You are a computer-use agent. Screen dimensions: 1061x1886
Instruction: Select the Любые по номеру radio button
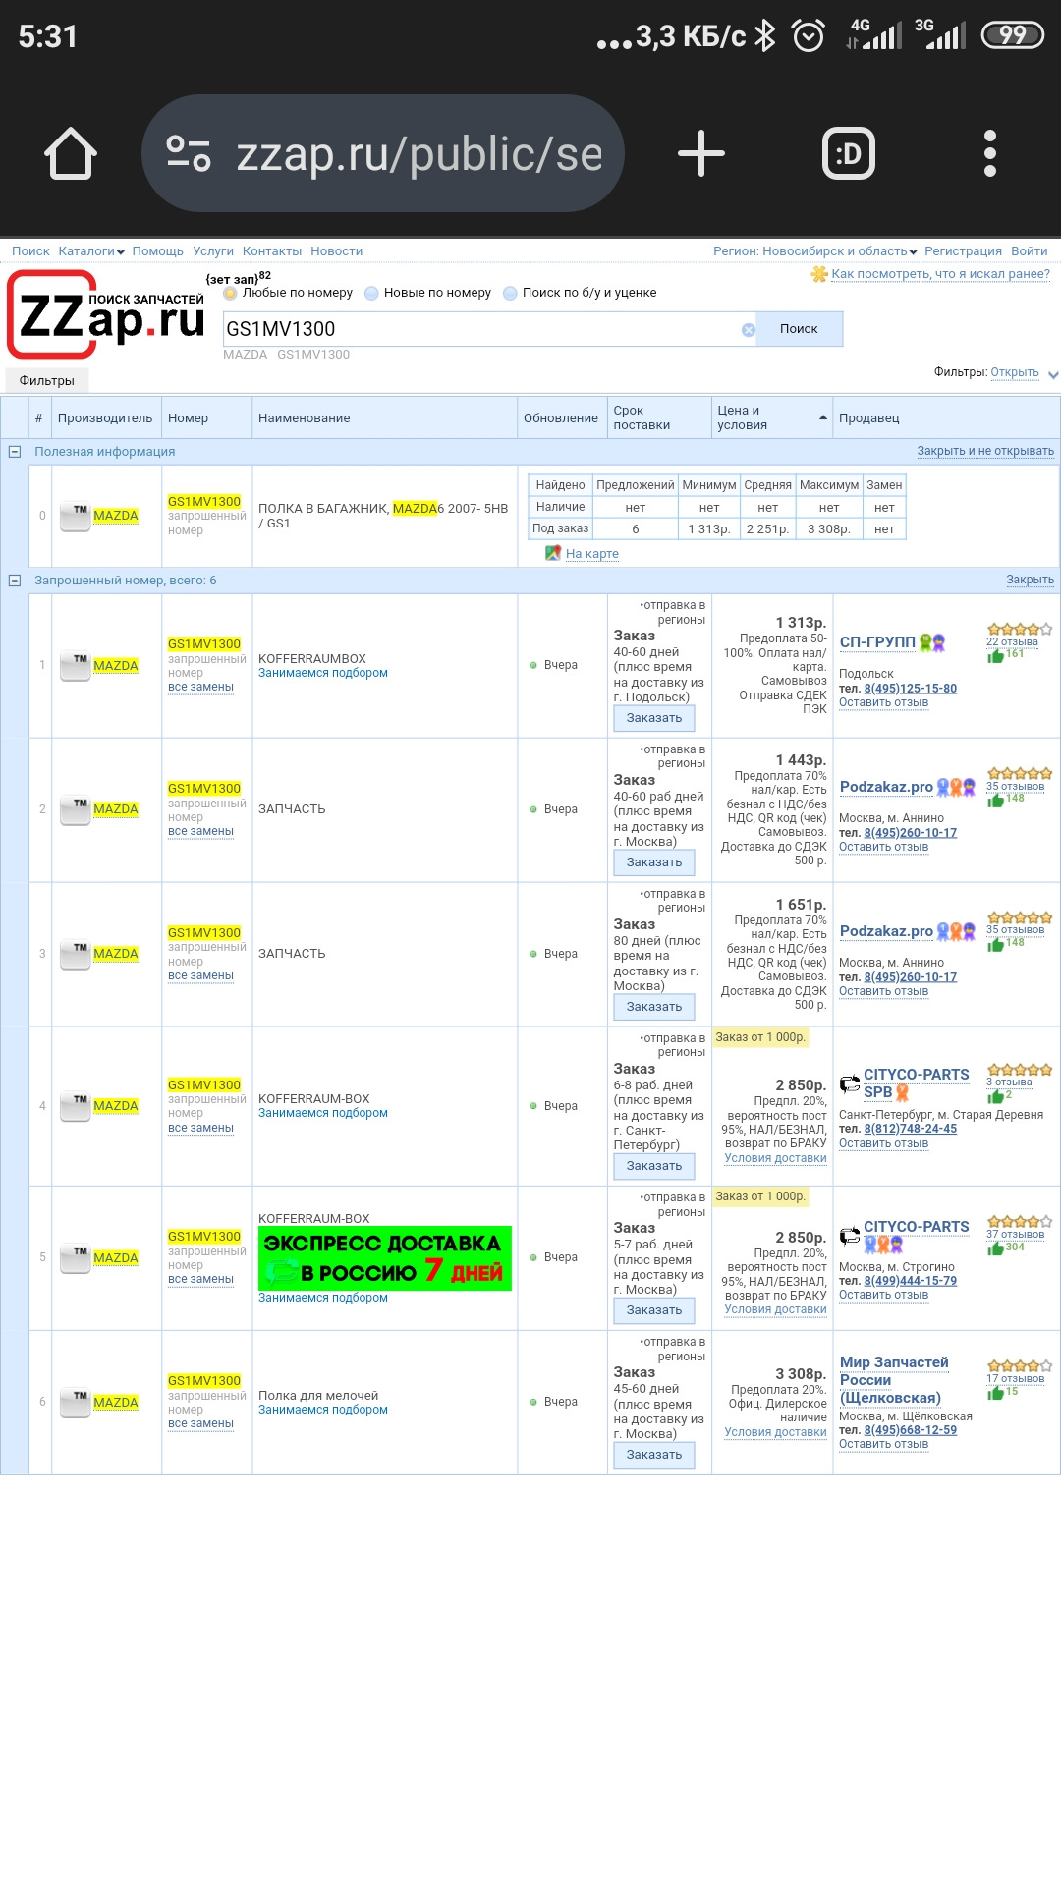pyautogui.click(x=231, y=293)
